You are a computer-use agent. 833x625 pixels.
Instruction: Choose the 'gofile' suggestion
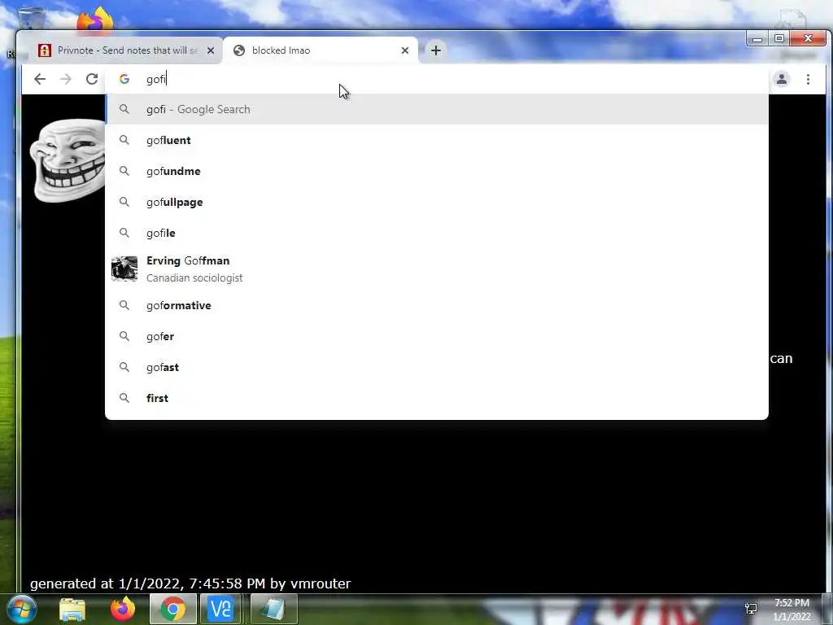click(x=437, y=233)
